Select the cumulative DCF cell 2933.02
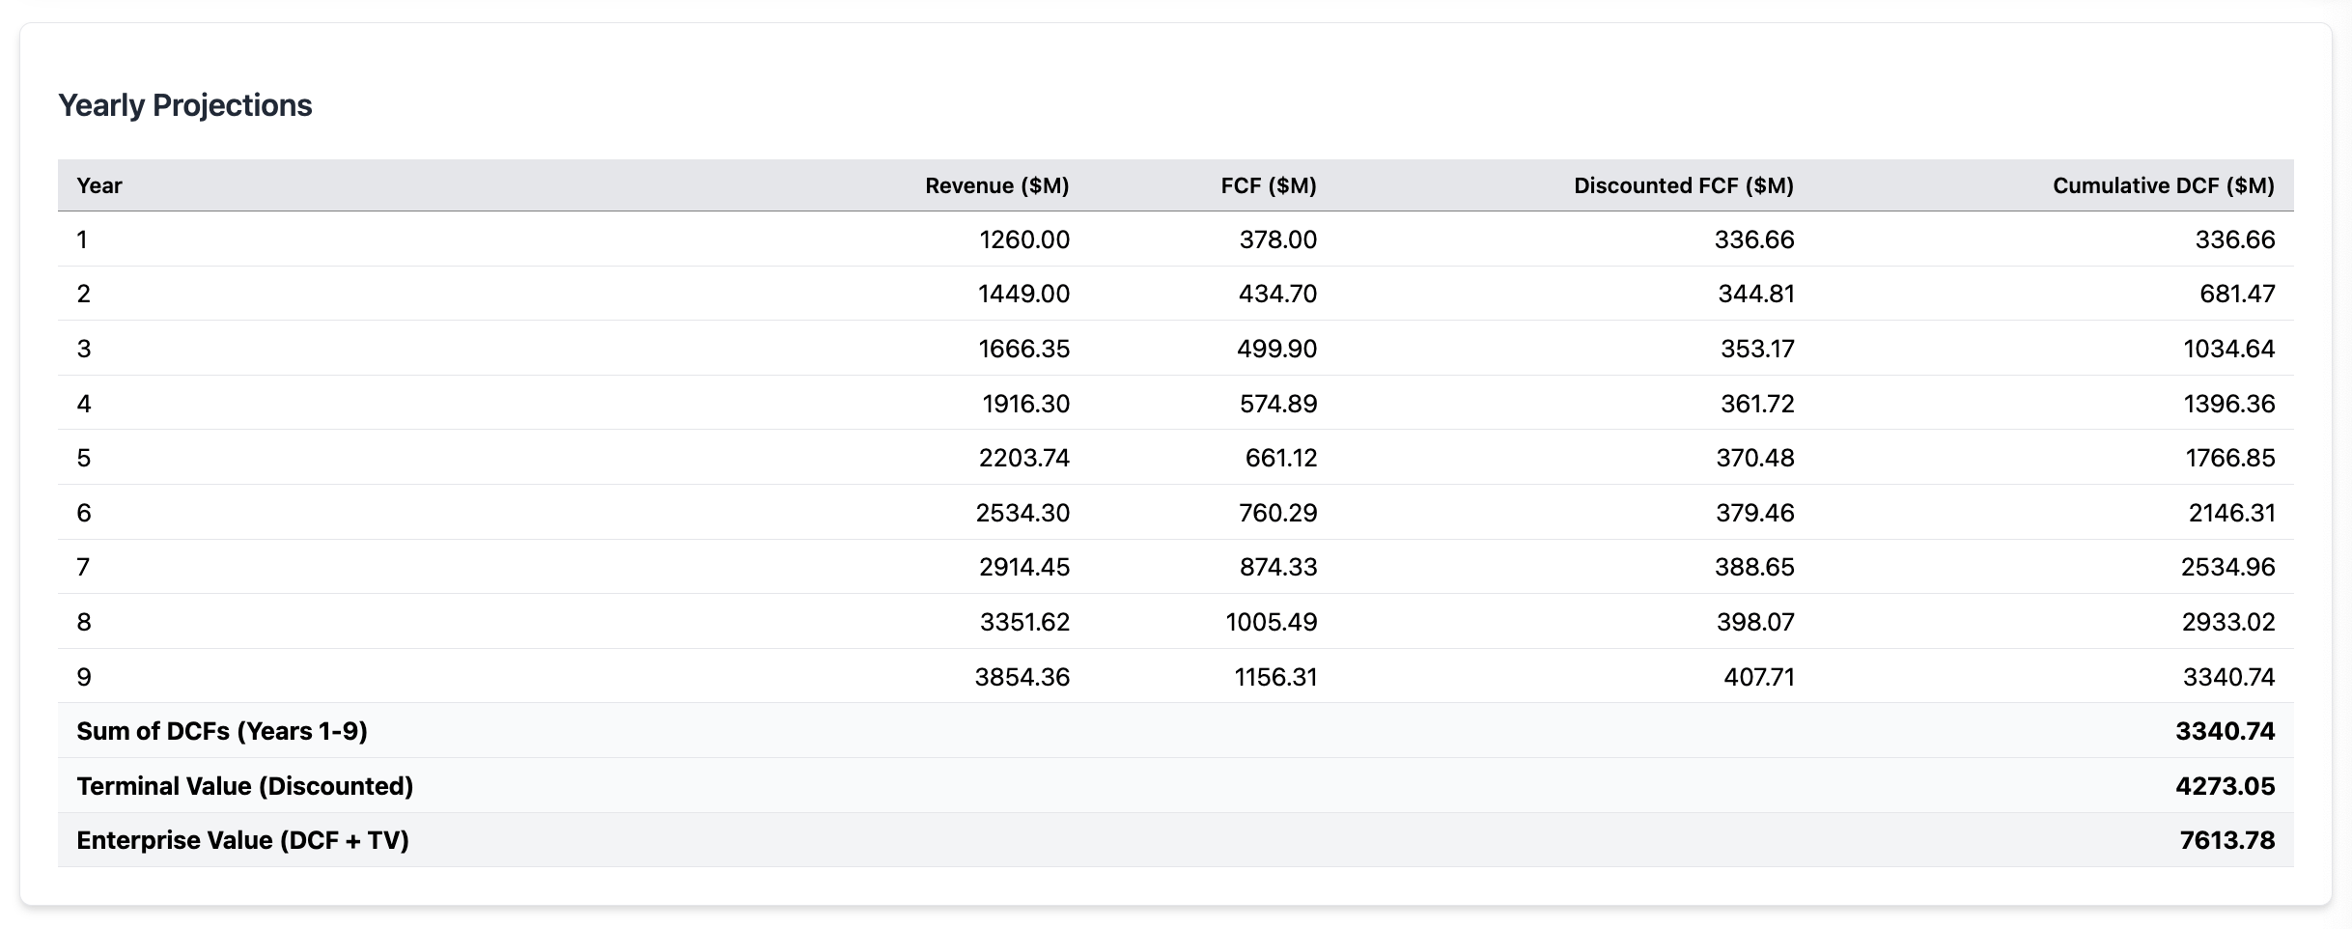Image resolution: width=2352 pixels, height=929 pixels. [2227, 622]
